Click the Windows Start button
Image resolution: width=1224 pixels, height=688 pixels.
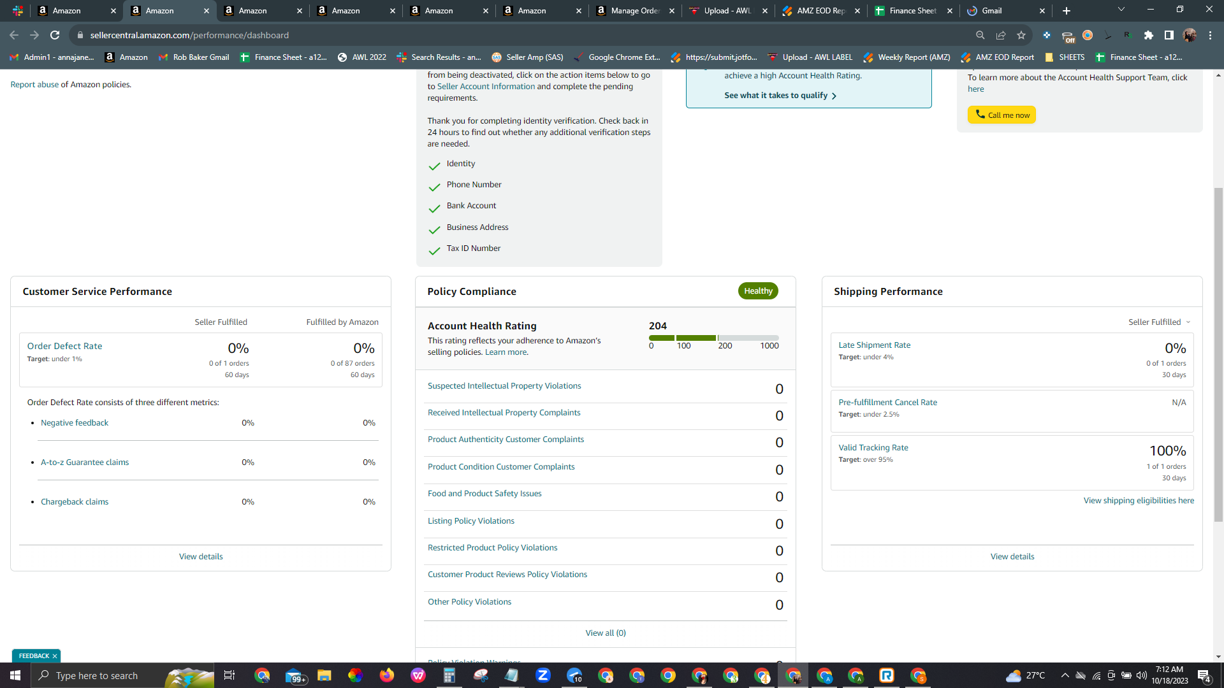click(15, 675)
